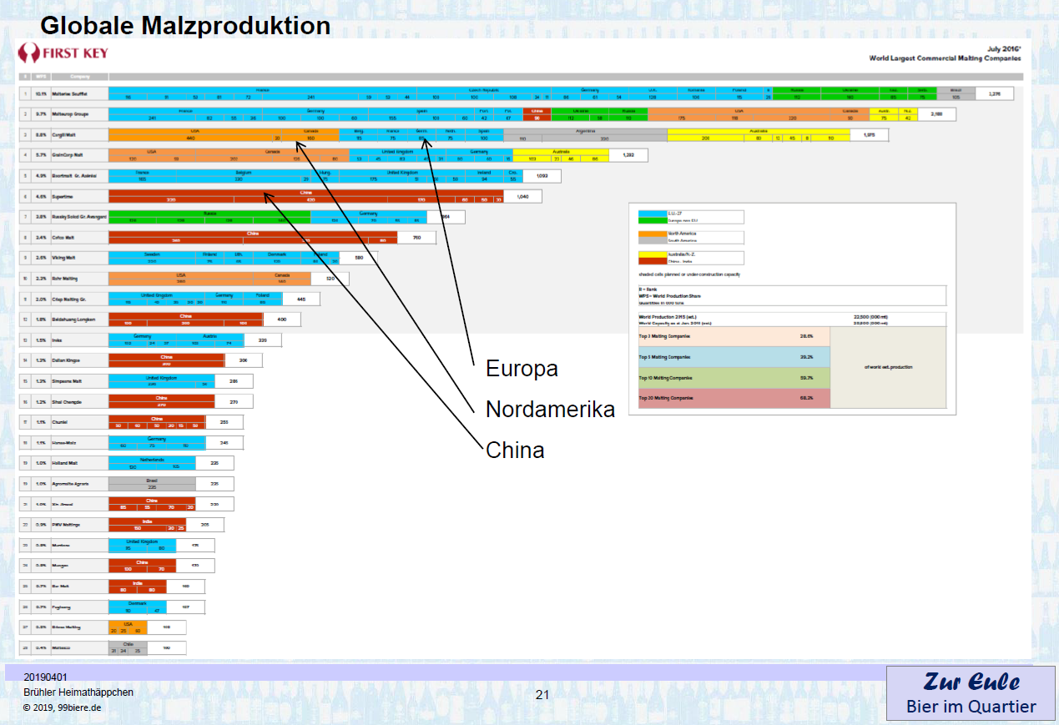Screen dimensions: 1059x725
Task: Click the orange North America legend swatch
Action: tap(652, 234)
